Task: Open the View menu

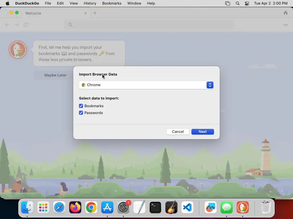Action: point(74,3)
